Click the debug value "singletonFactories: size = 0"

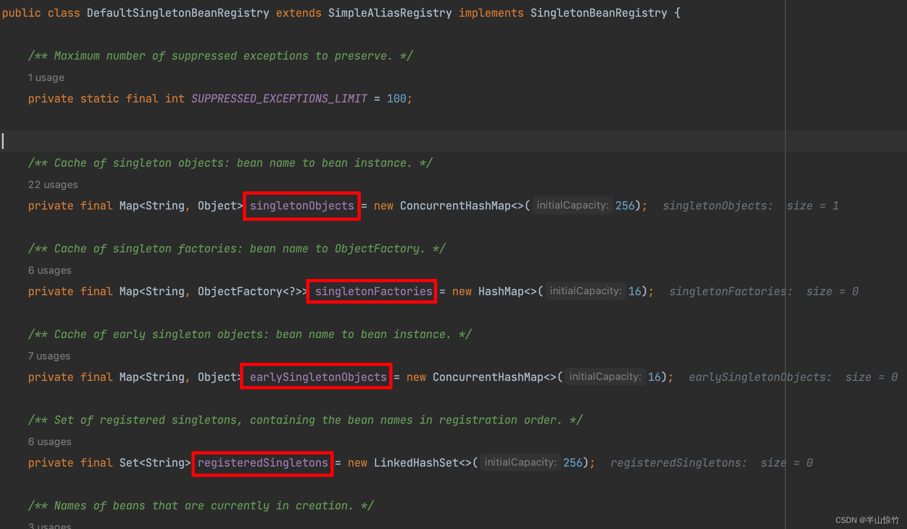click(x=763, y=292)
